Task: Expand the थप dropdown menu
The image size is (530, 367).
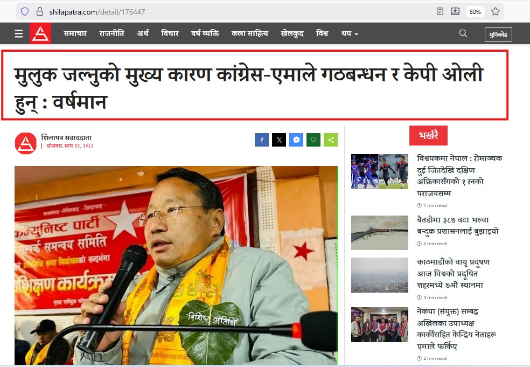Action: [350, 33]
